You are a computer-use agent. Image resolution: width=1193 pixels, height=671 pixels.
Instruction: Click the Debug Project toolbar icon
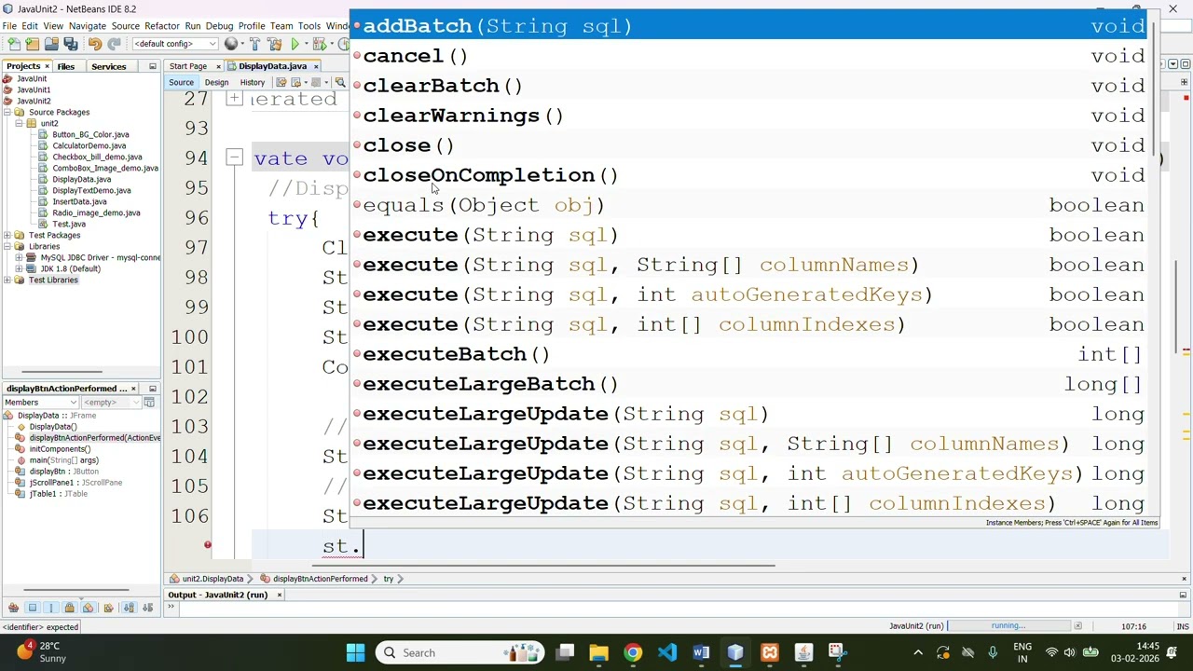point(319,44)
